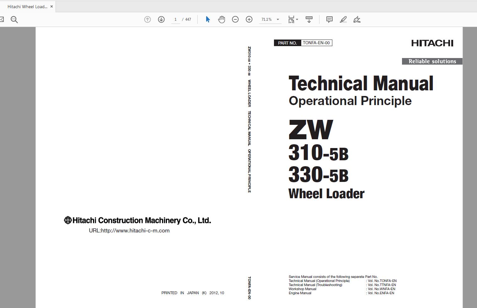Activate the selection arrow tool

[x=208, y=19]
